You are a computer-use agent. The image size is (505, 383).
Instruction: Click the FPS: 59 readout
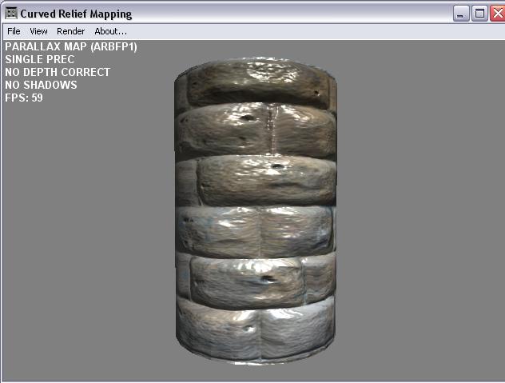[x=24, y=98]
